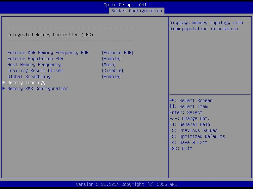Click F2: Previous Values
This screenshot has width=253, height=189.
tap(193, 130)
